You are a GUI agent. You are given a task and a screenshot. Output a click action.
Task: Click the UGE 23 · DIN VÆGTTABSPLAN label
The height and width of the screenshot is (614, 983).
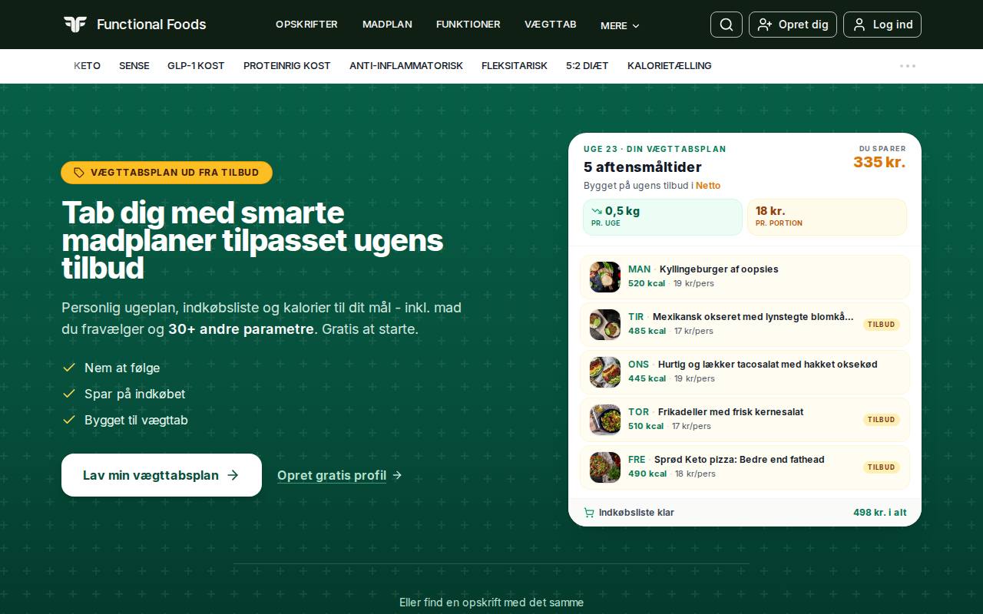654,149
